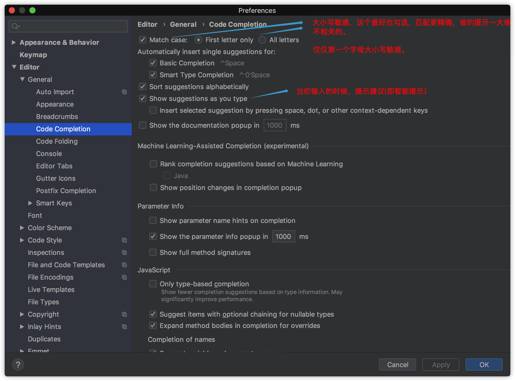This screenshot has width=515, height=381.
Task: Click the per-project icon beside Copyright
Action: [x=124, y=314]
